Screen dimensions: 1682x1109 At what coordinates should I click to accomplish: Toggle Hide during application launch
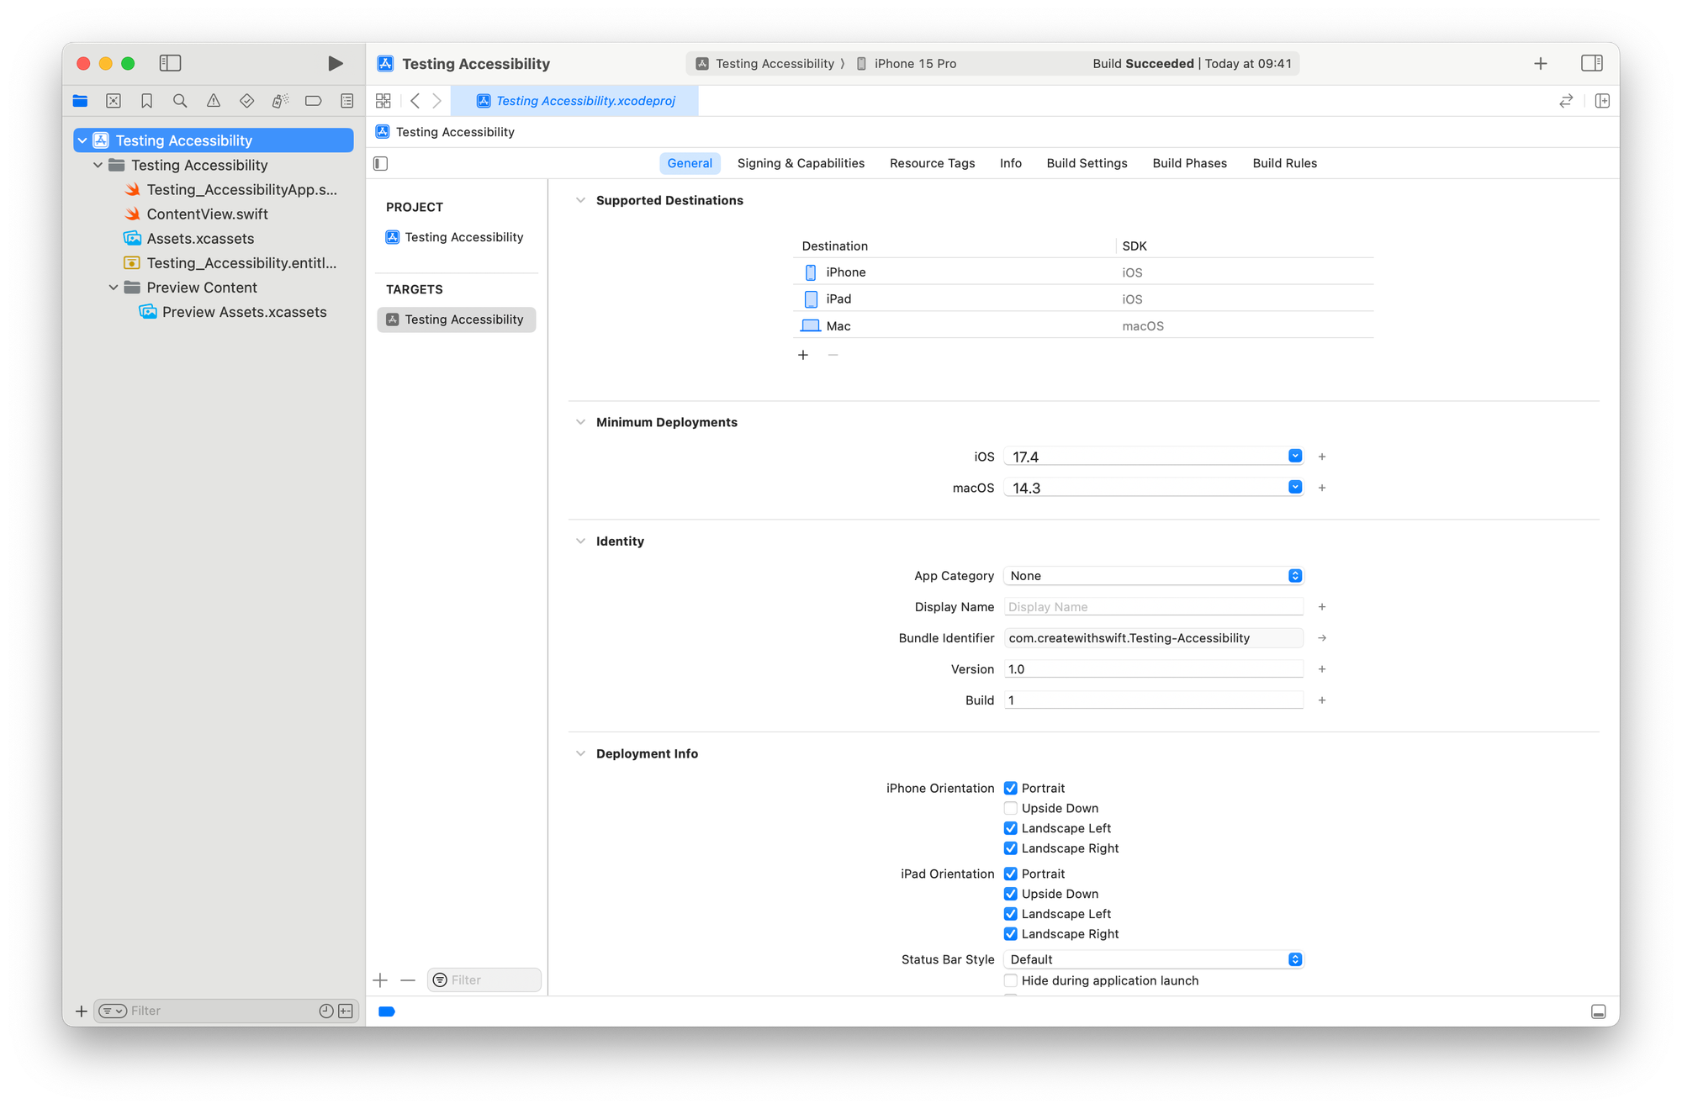pyautogui.click(x=1011, y=980)
